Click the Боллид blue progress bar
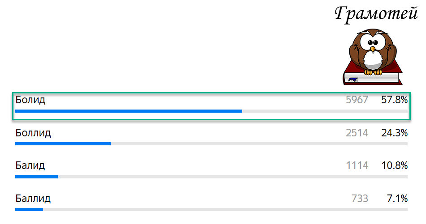The width and height of the screenshot is (426, 224). coord(63,144)
